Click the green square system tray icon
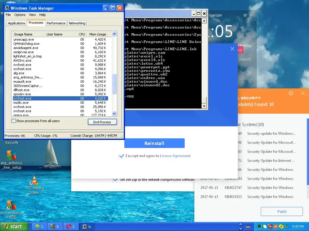Viewport: 309px width, 231px height. point(259,226)
